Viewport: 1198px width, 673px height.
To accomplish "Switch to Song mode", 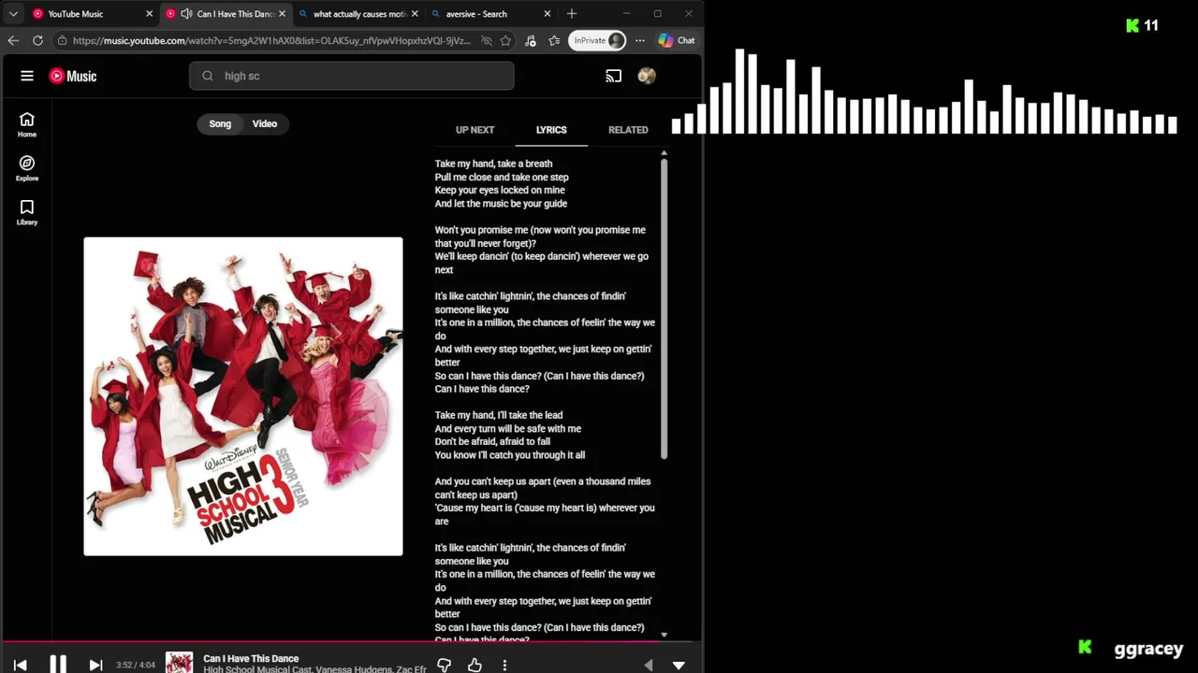I will click(x=220, y=123).
